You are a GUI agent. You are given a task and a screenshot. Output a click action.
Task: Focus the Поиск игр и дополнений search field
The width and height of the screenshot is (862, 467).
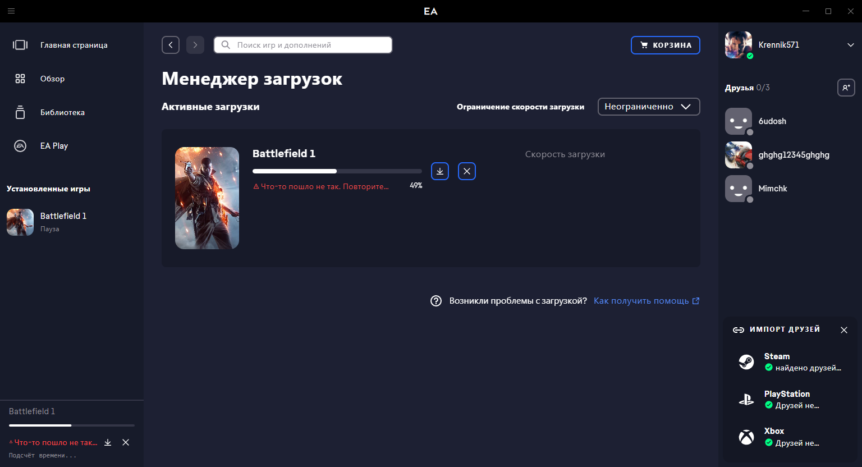coord(303,45)
